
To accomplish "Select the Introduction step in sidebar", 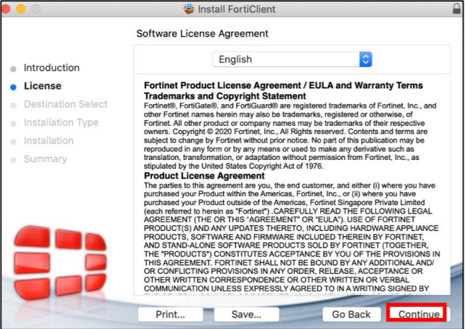I will click(x=52, y=68).
